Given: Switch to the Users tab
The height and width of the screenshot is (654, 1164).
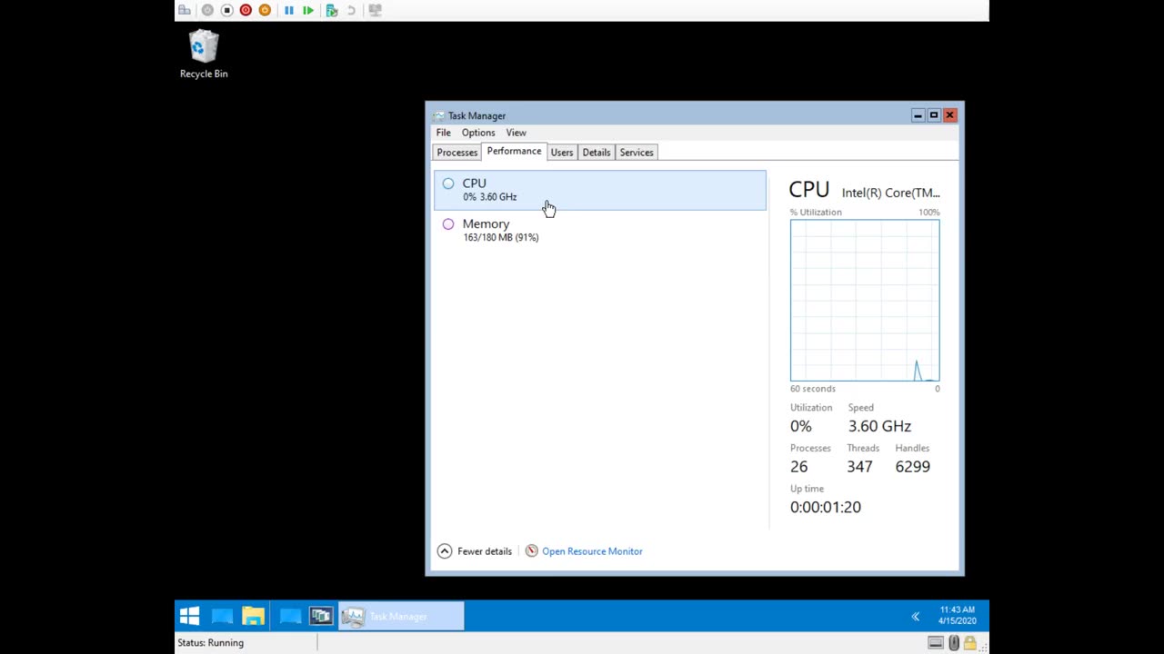Looking at the screenshot, I should coord(562,153).
